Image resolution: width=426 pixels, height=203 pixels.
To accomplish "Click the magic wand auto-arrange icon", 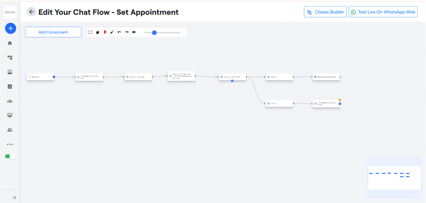I will pos(112,32).
